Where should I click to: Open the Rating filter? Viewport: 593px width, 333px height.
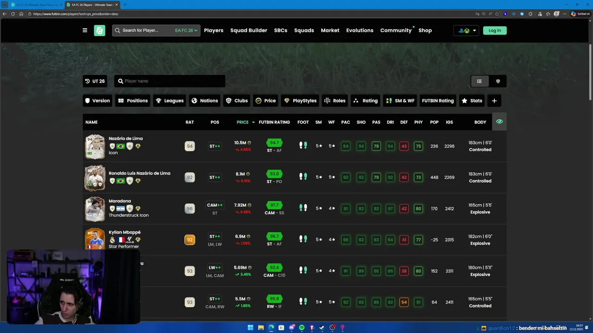click(x=366, y=100)
